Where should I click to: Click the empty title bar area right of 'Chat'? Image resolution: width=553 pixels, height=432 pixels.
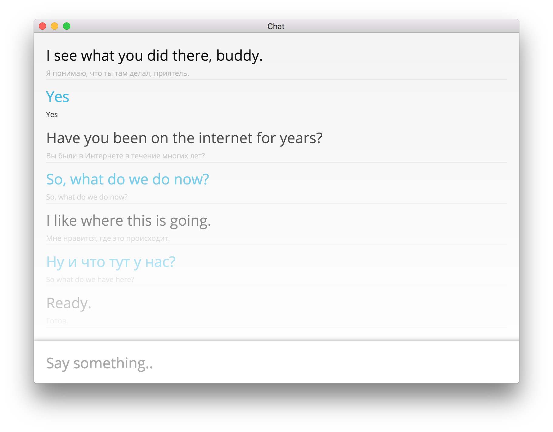click(400, 26)
